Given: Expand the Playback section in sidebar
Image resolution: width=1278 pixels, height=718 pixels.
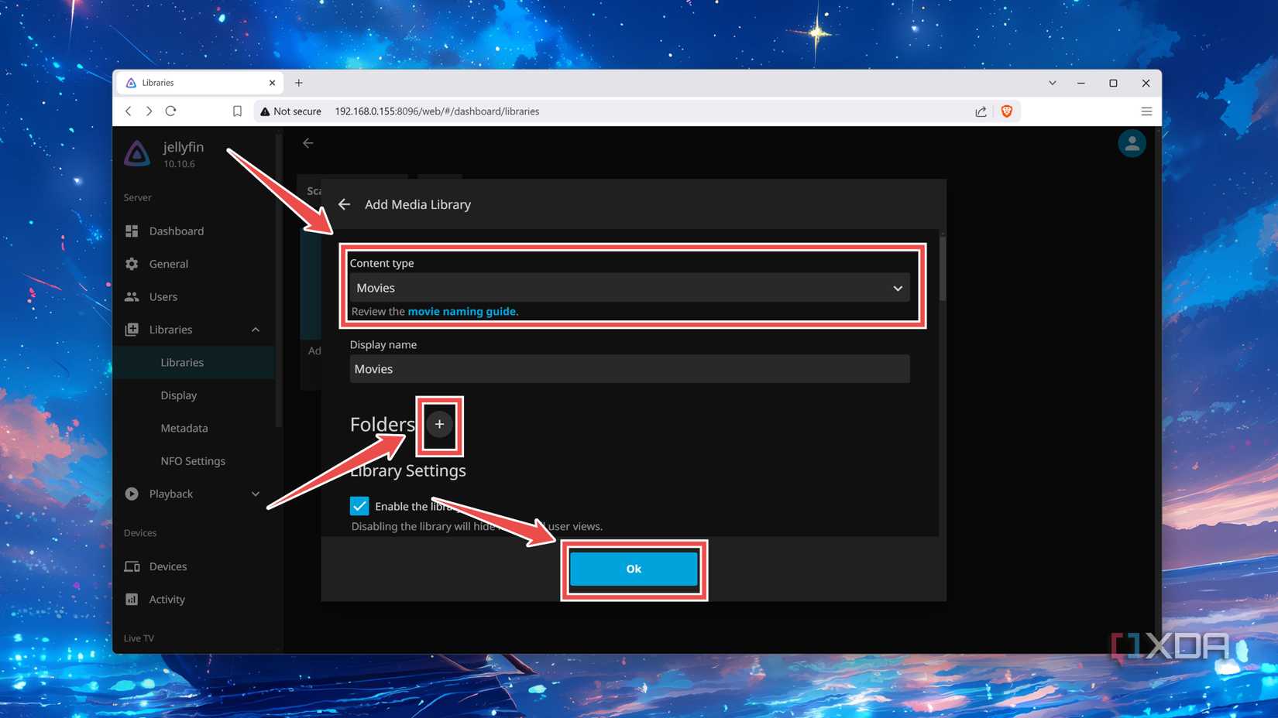Looking at the screenshot, I should pyautogui.click(x=255, y=494).
